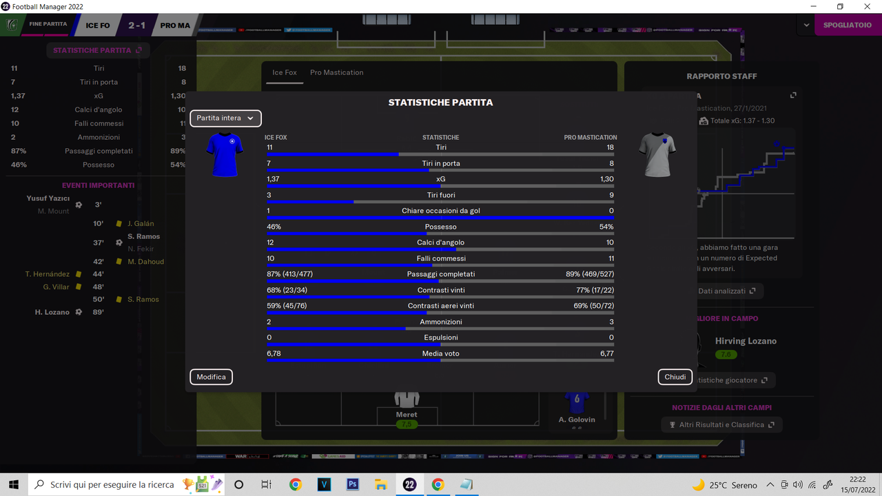The width and height of the screenshot is (882, 496).
Task: Click ICE FO team name in scoreboard
Action: click(x=97, y=25)
